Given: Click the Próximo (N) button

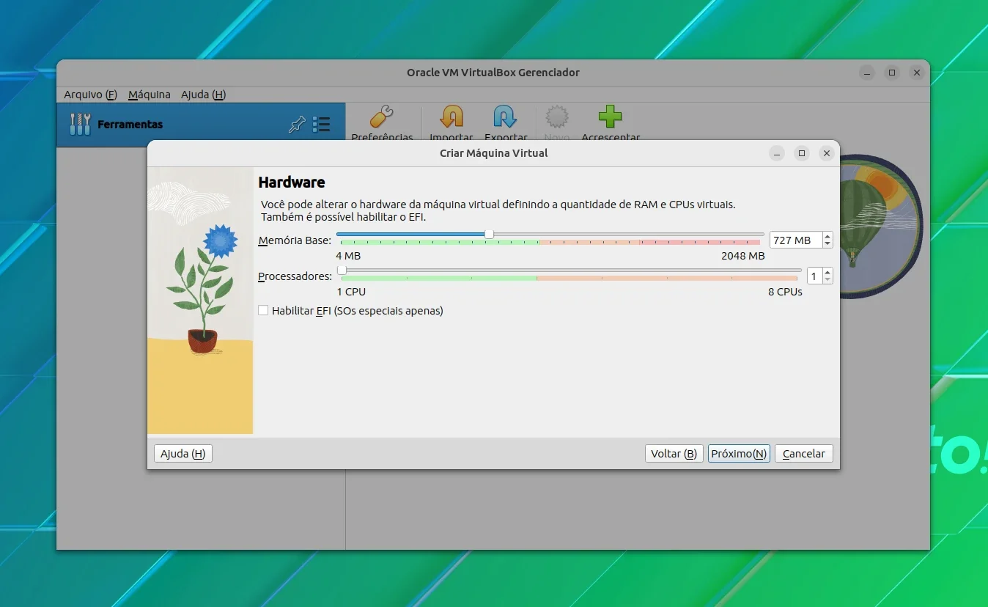Looking at the screenshot, I should pos(739,454).
